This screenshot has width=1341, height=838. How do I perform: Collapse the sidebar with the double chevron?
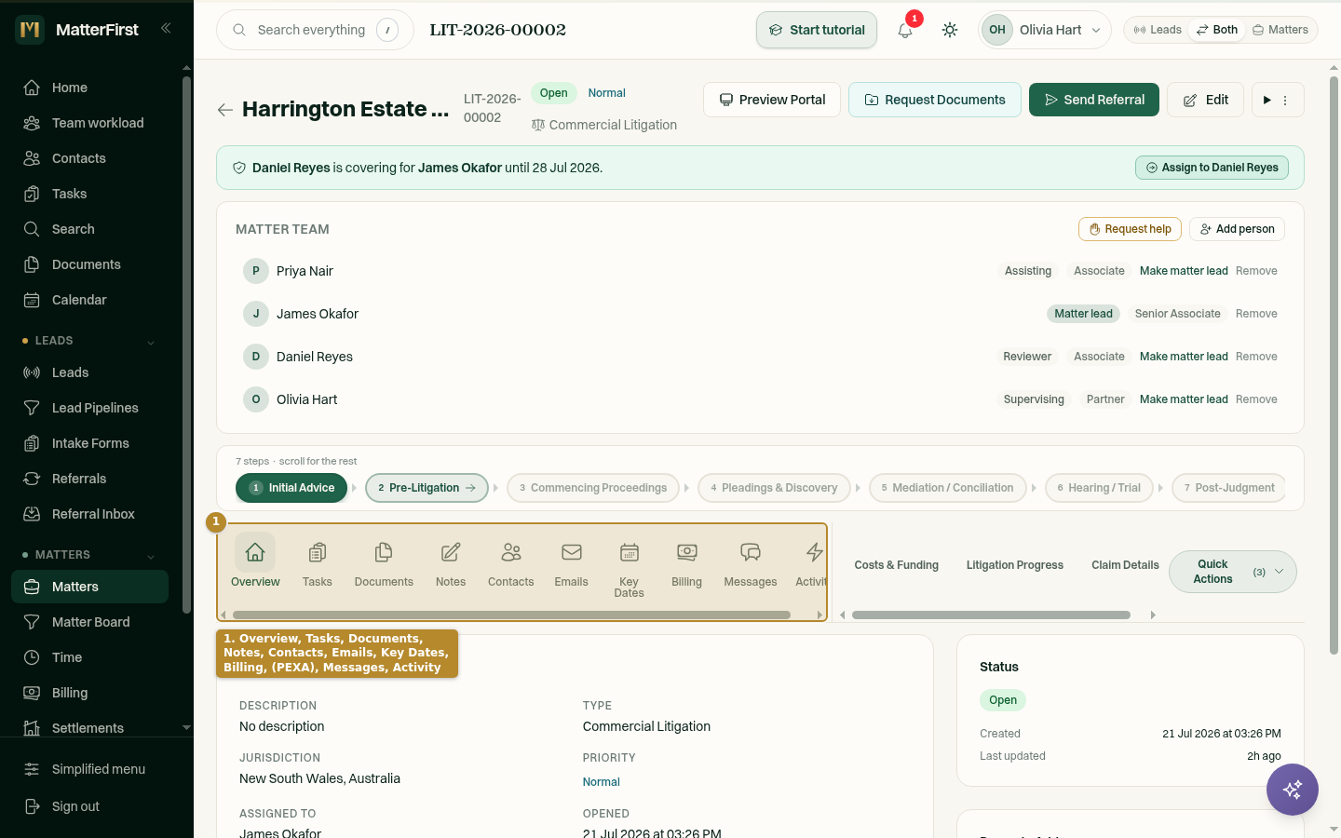coord(166,28)
